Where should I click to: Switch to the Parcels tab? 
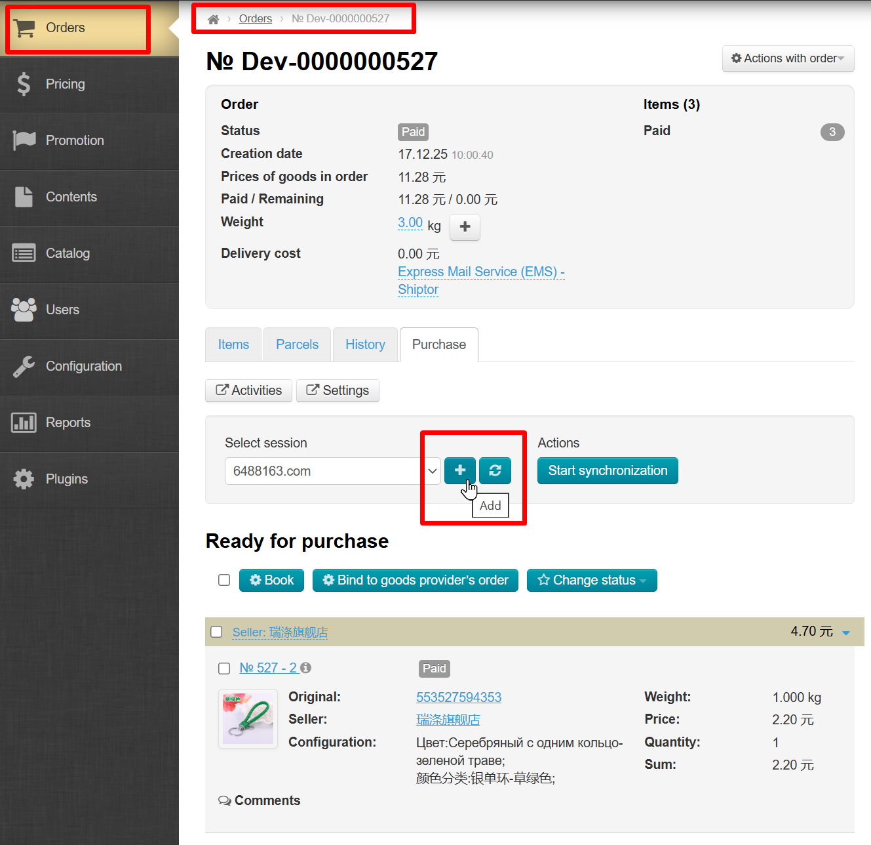pos(297,344)
